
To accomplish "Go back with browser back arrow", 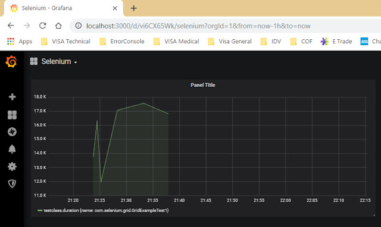I will [11, 26].
